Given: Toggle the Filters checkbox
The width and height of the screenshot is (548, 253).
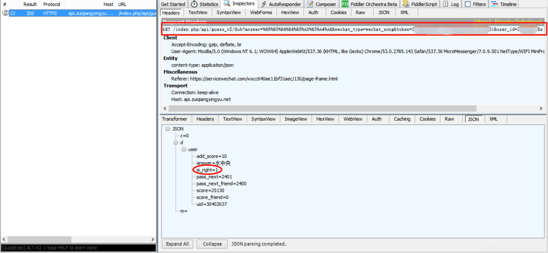Looking at the screenshot, I should click(468, 4).
